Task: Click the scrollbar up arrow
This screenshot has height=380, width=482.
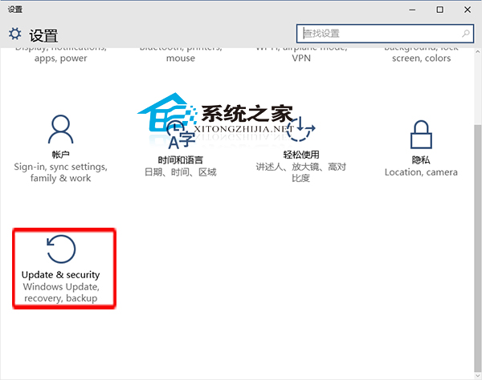Action: click(478, 52)
